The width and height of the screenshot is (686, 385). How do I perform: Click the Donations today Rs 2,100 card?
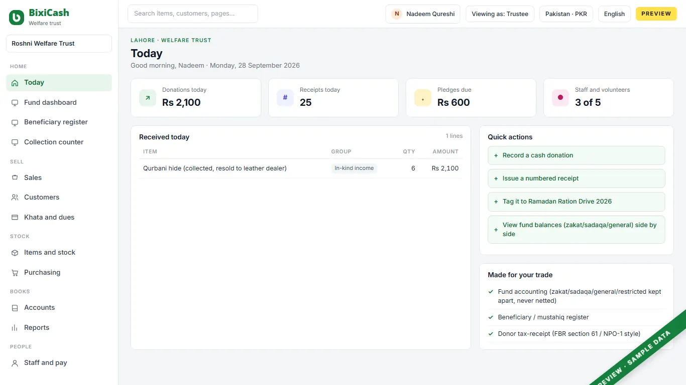[196, 98]
